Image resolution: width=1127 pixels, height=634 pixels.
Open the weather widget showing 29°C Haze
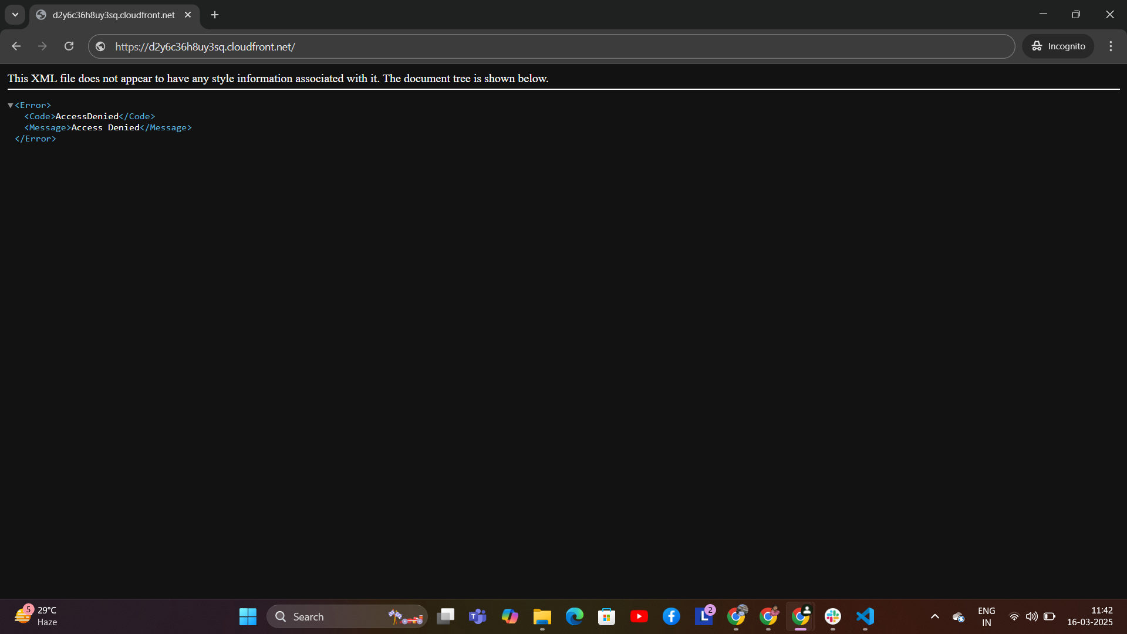(36, 616)
